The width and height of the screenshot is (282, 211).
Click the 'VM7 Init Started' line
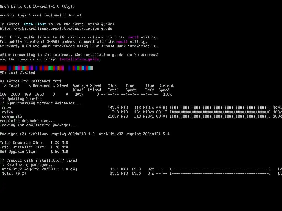[17, 73]
